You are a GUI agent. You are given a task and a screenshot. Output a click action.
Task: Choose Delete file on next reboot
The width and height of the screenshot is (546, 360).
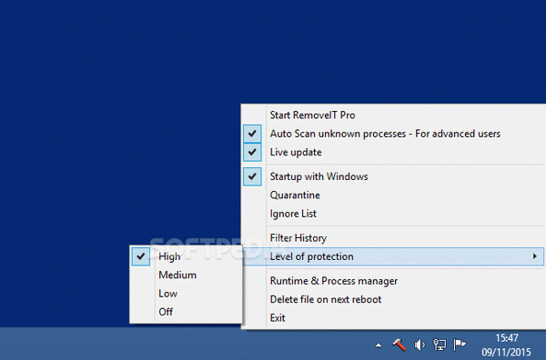pos(393,299)
